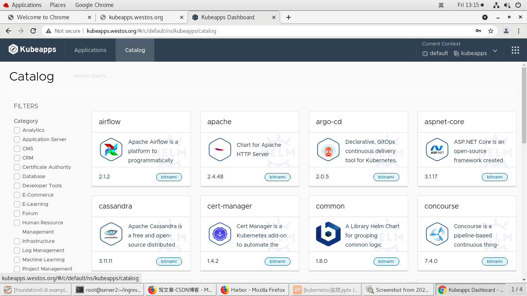Open the Places menu in top panel

coord(58,5)
